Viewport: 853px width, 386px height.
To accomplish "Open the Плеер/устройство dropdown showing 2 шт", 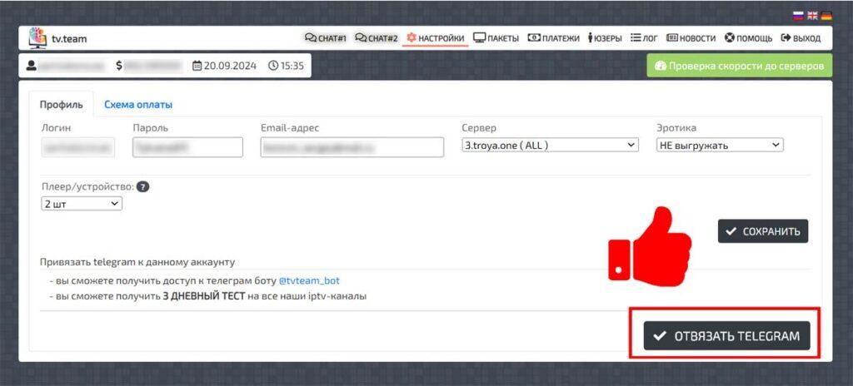I will (x=82, y=203).
